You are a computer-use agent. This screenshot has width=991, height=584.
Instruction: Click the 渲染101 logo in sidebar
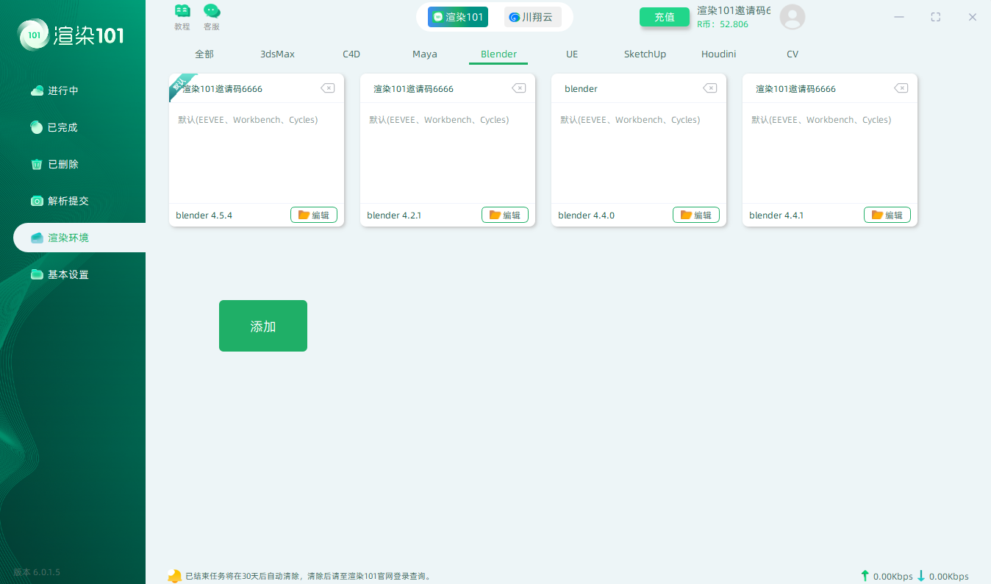pos(72,35)
